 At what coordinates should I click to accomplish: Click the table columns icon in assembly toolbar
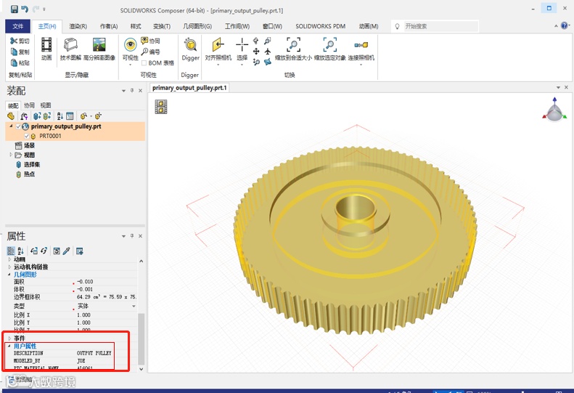(70, 116)
